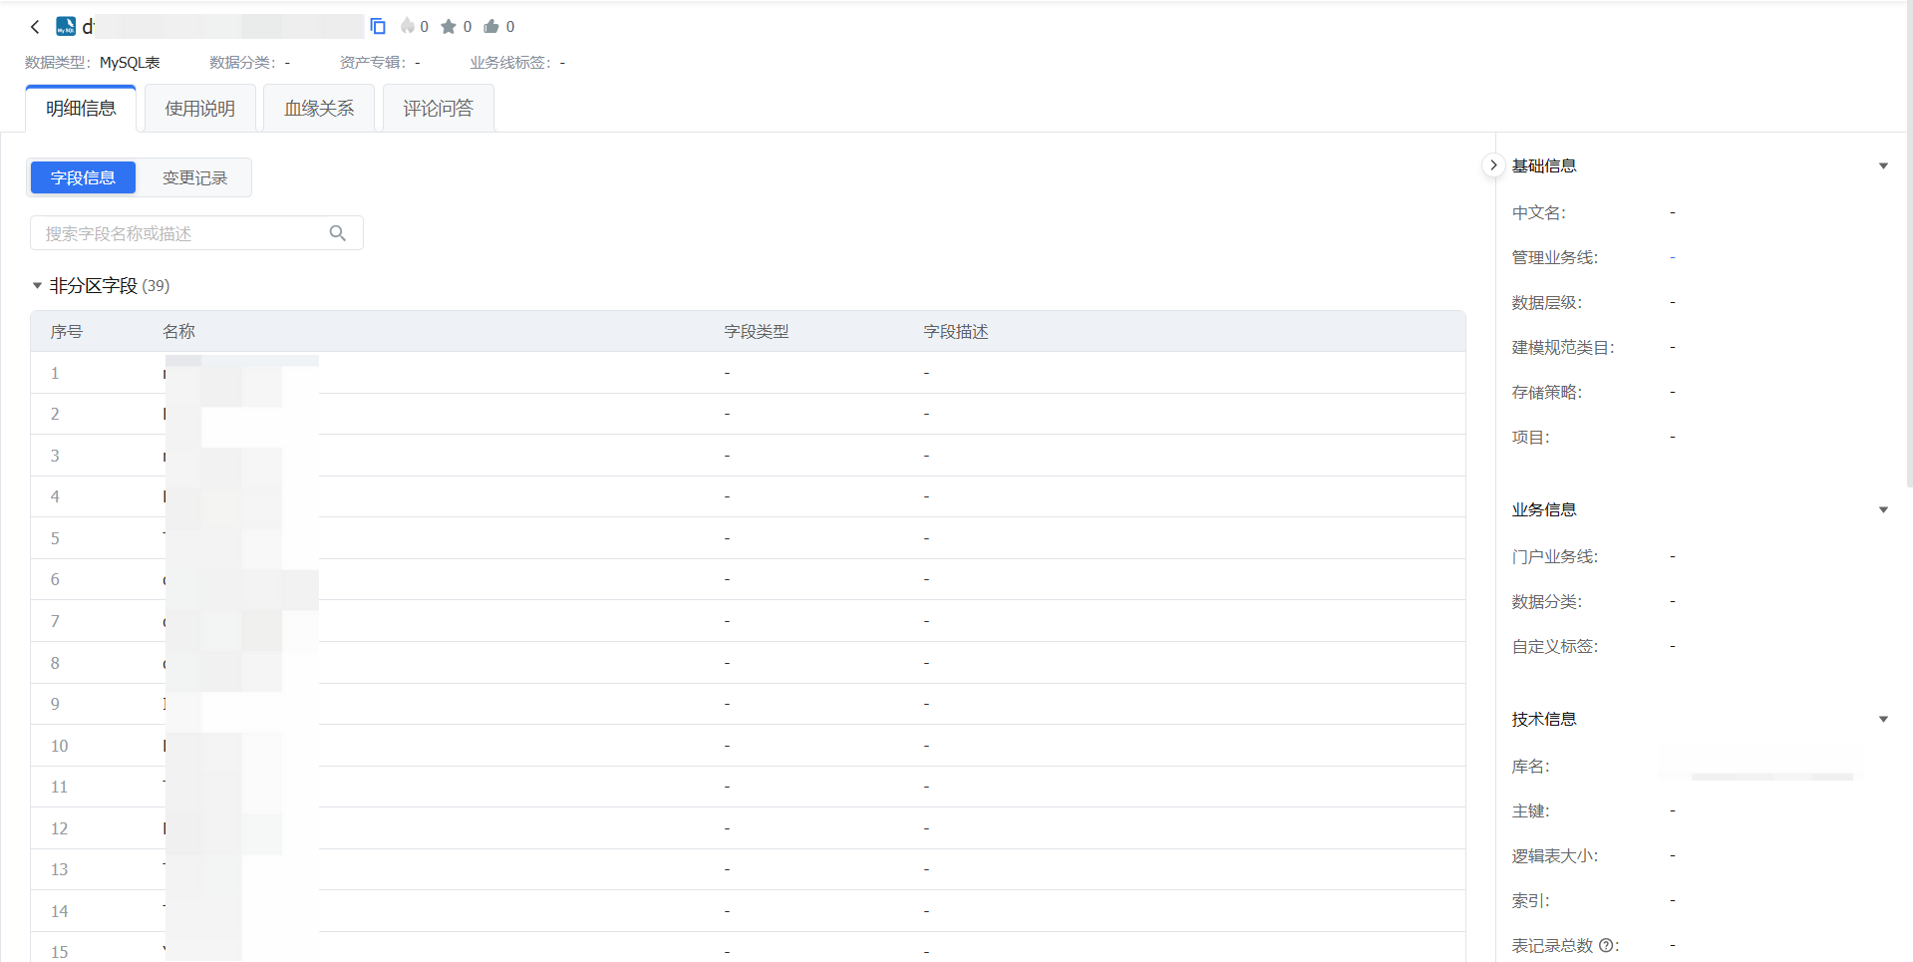1913x962 pixels.
Task: Click the 资产专辑 label in header
Action: click(373, 63)
